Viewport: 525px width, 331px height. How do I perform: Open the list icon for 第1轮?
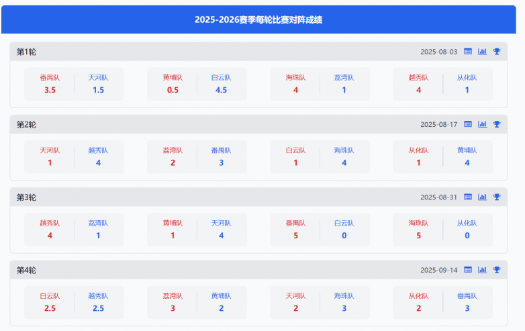tap(468, 52)
